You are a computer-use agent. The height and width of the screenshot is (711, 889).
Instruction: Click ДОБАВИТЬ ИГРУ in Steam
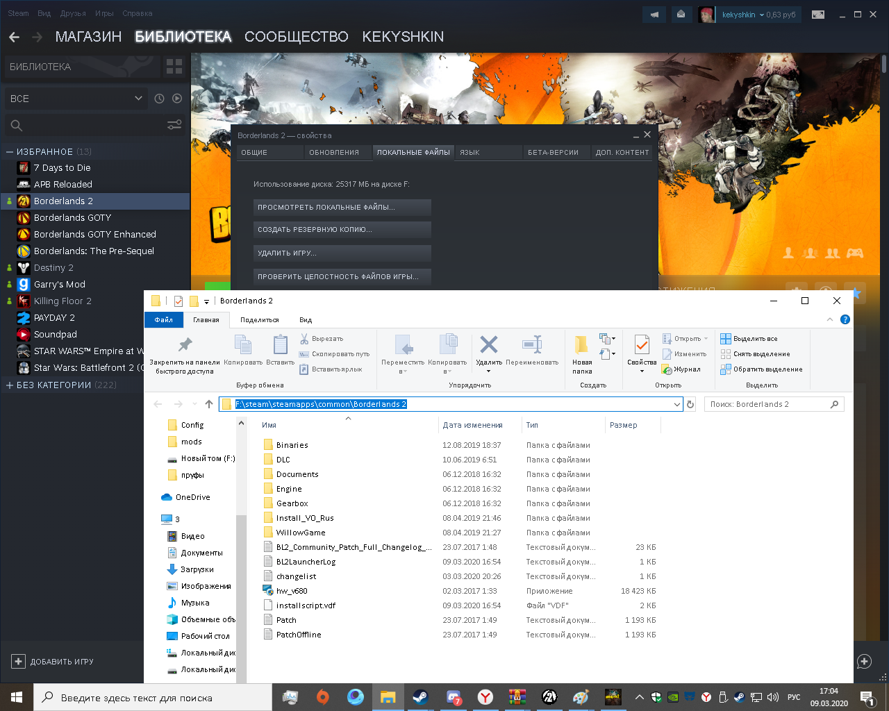pos(53,662)
